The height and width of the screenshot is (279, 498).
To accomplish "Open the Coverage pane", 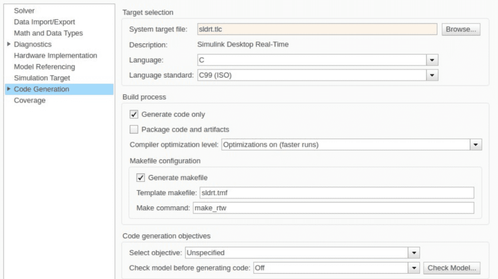I will coord(30,100).
